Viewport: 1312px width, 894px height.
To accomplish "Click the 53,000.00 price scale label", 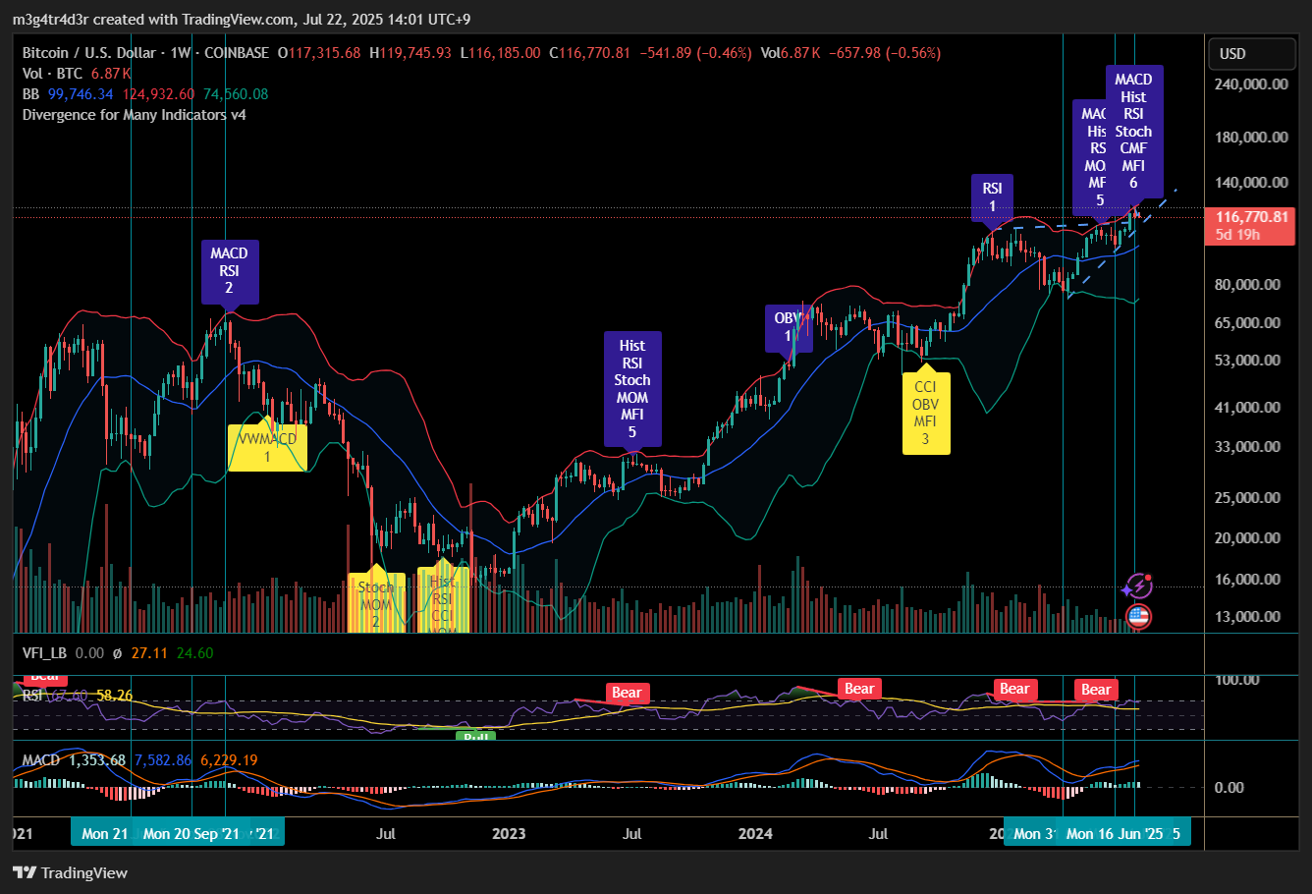I will pyautogui.click(x=1247, y=361).
